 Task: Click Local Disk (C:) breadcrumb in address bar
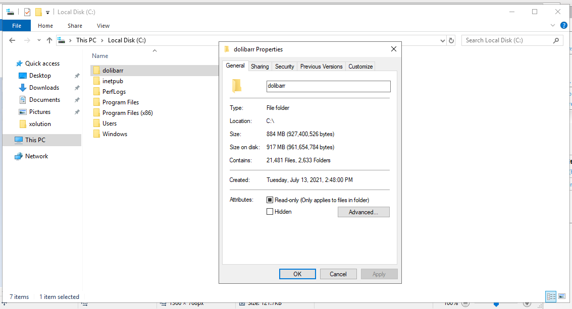(x=127, y=40)
